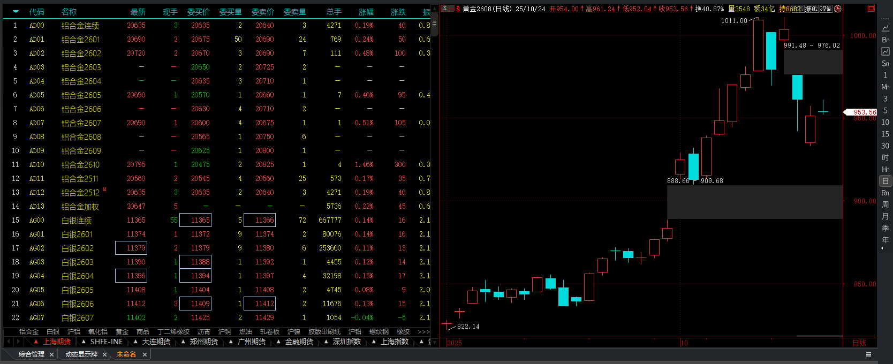Close the 动态显示牌 tab

click(104, 354)
